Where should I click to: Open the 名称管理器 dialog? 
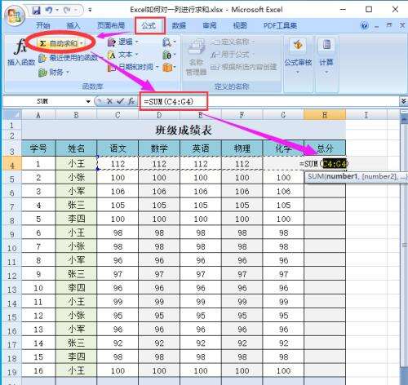tap(196, 57)
